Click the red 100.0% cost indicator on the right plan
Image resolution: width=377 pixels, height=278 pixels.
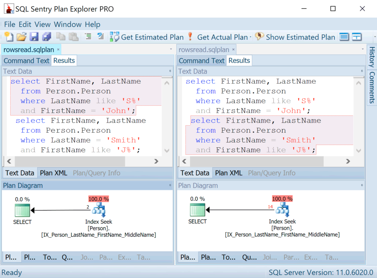(x=282, y=198)
